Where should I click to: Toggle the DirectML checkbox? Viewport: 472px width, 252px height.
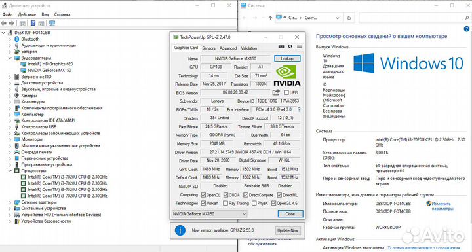click(x=279, y=195)
